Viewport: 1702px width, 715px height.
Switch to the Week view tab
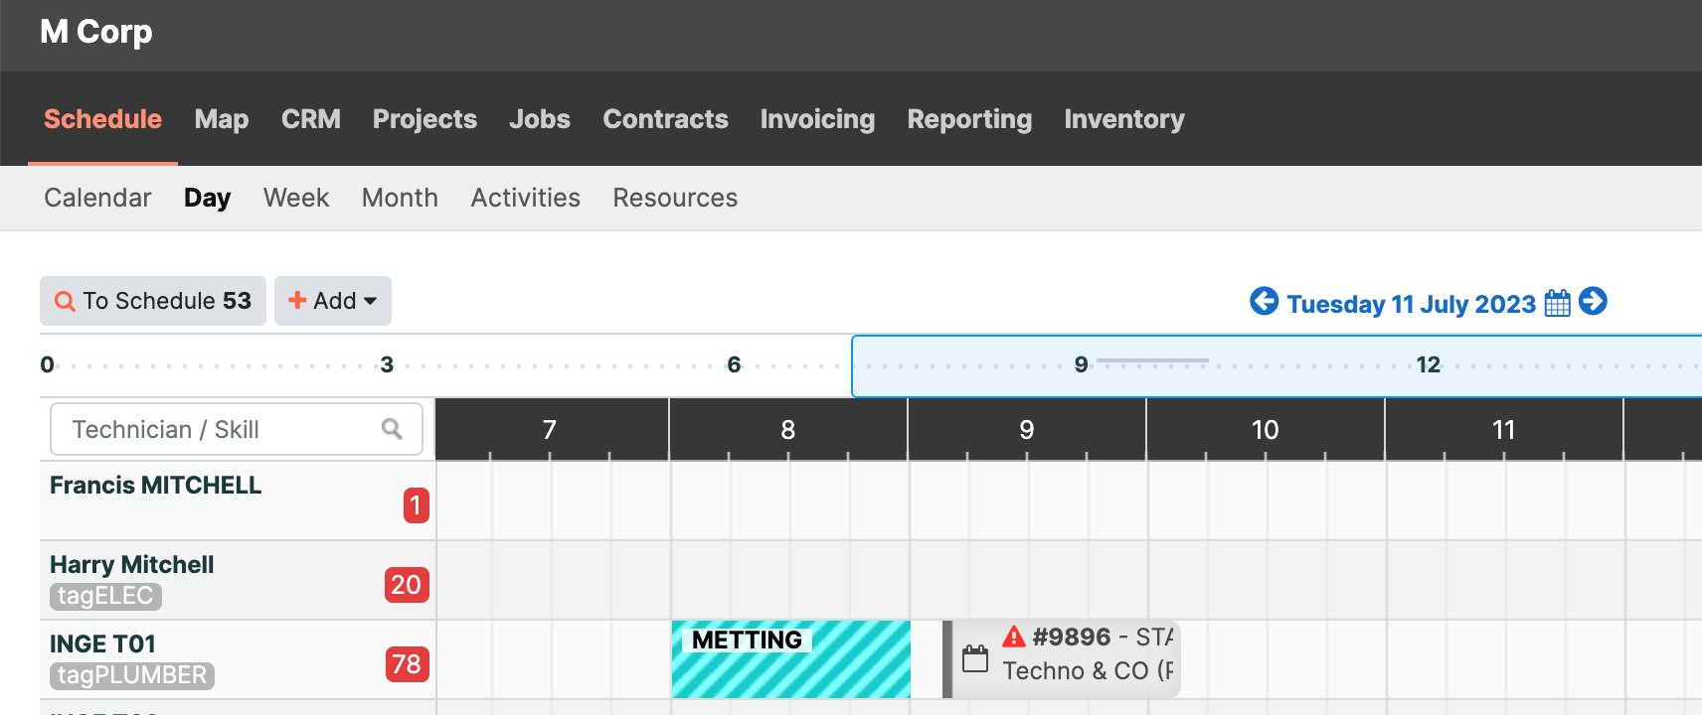click(x=295, y=198)
